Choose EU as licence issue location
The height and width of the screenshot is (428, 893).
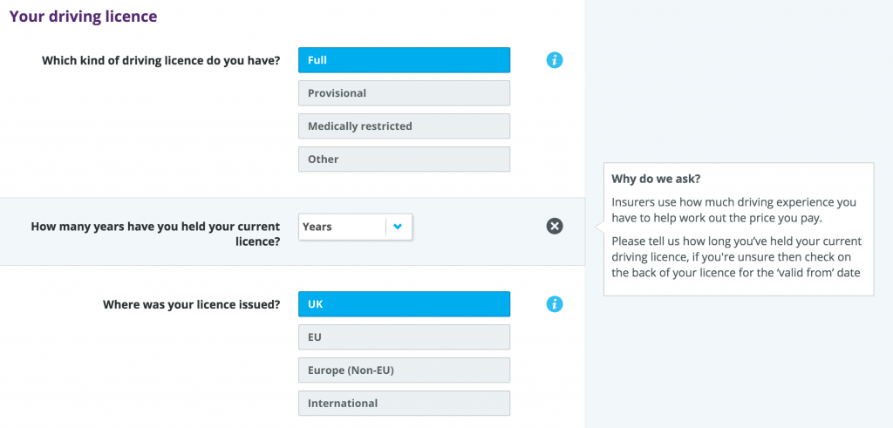(x=404, y=337)
